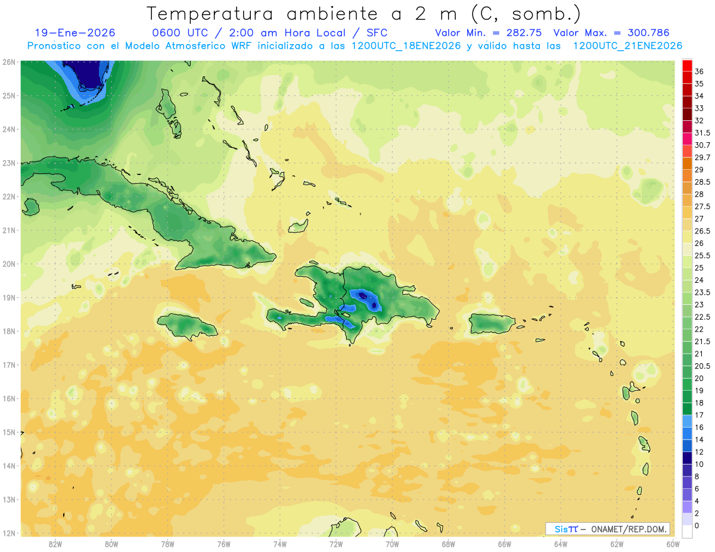Select the date text '19-Ene-2026'
The width and height of the screenshot is (715, 552).
tap(75, 33)
